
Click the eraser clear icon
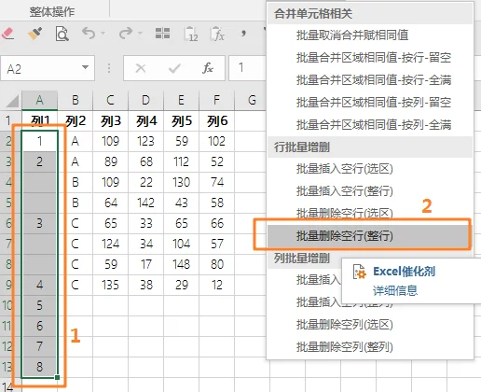point(7,34)
